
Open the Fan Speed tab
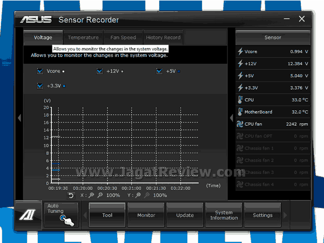(123, 37)
